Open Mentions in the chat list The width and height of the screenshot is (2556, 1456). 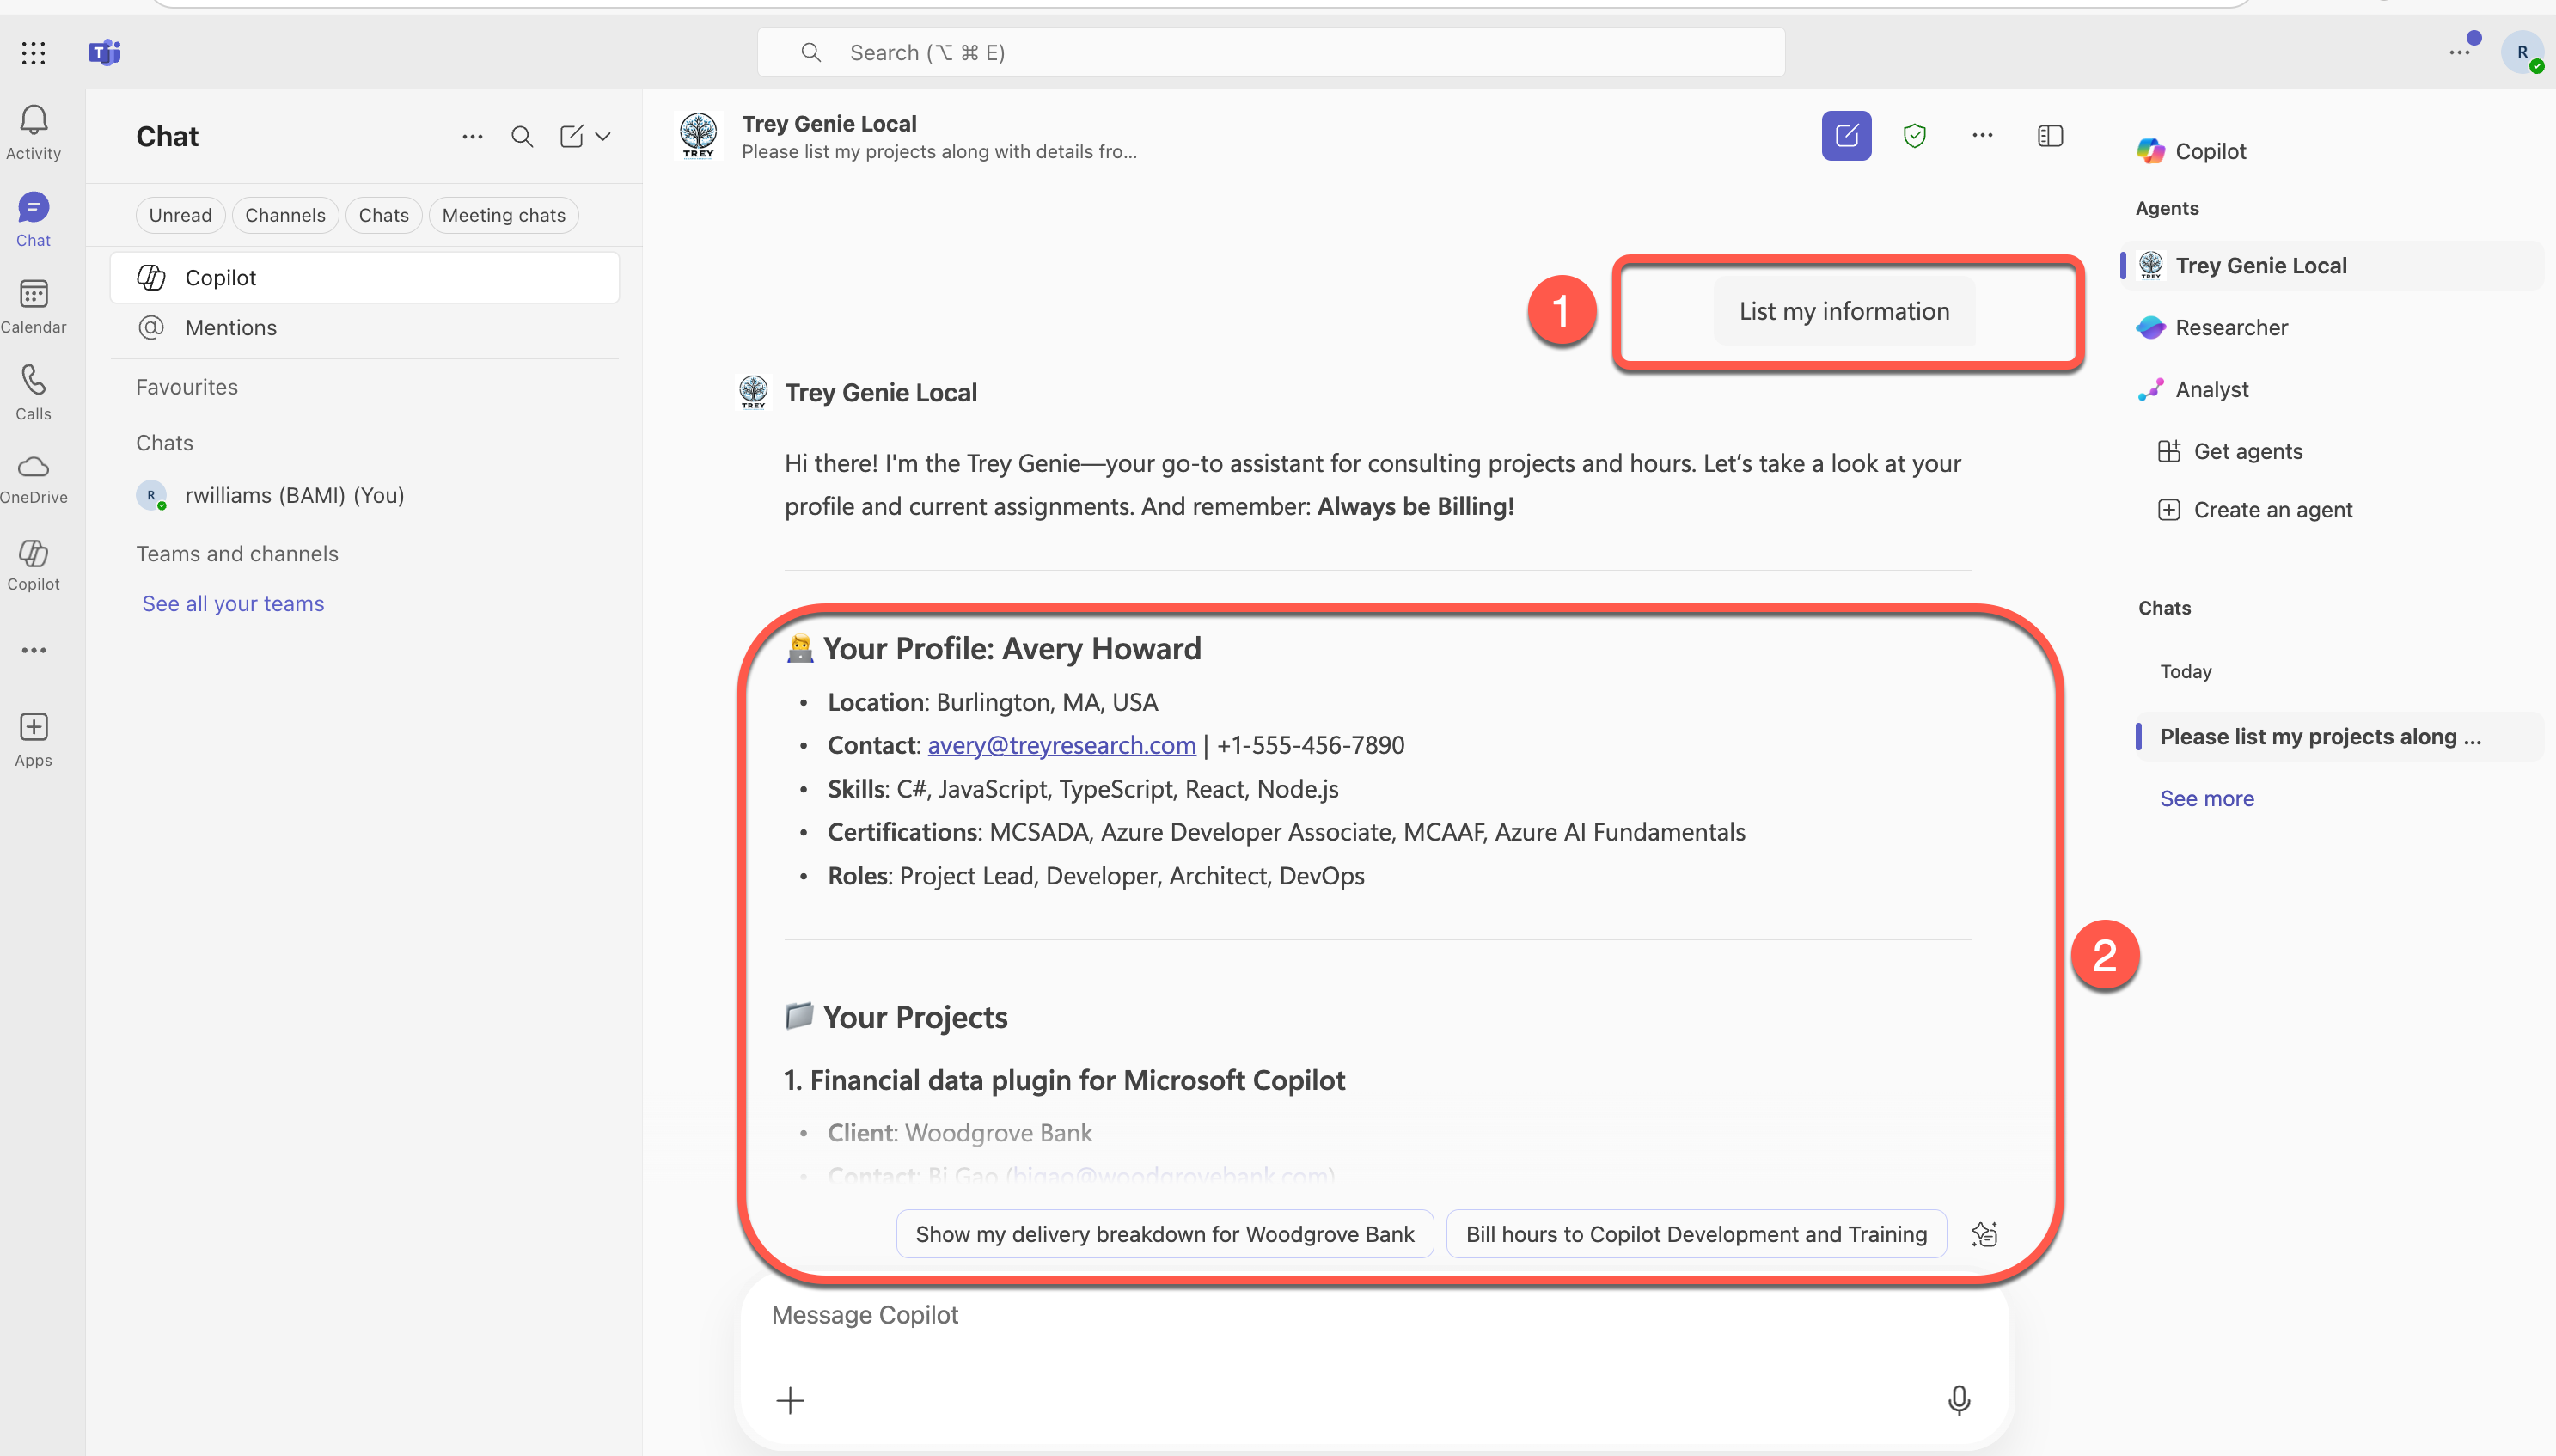pos(364,327)
